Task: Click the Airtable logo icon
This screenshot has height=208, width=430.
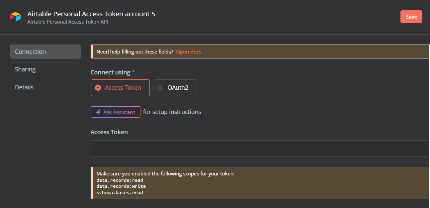Action: coord(15,17)
